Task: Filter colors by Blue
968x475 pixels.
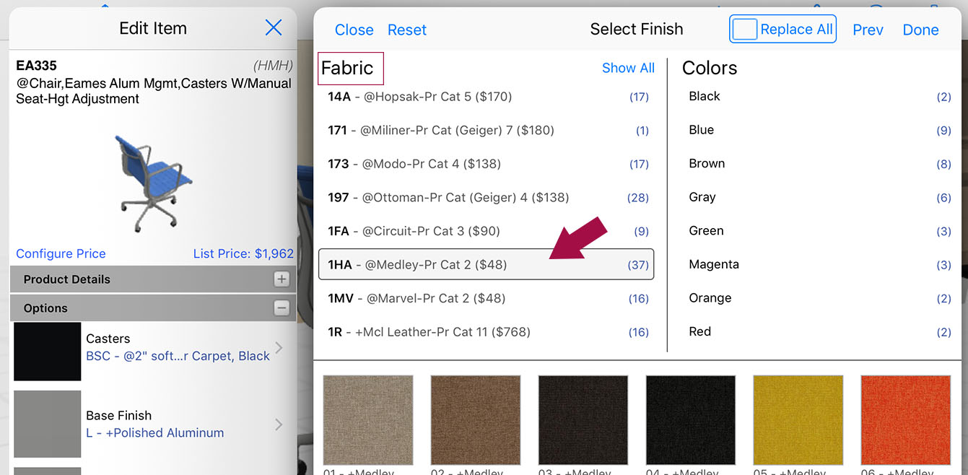Action: click(819, 130)
